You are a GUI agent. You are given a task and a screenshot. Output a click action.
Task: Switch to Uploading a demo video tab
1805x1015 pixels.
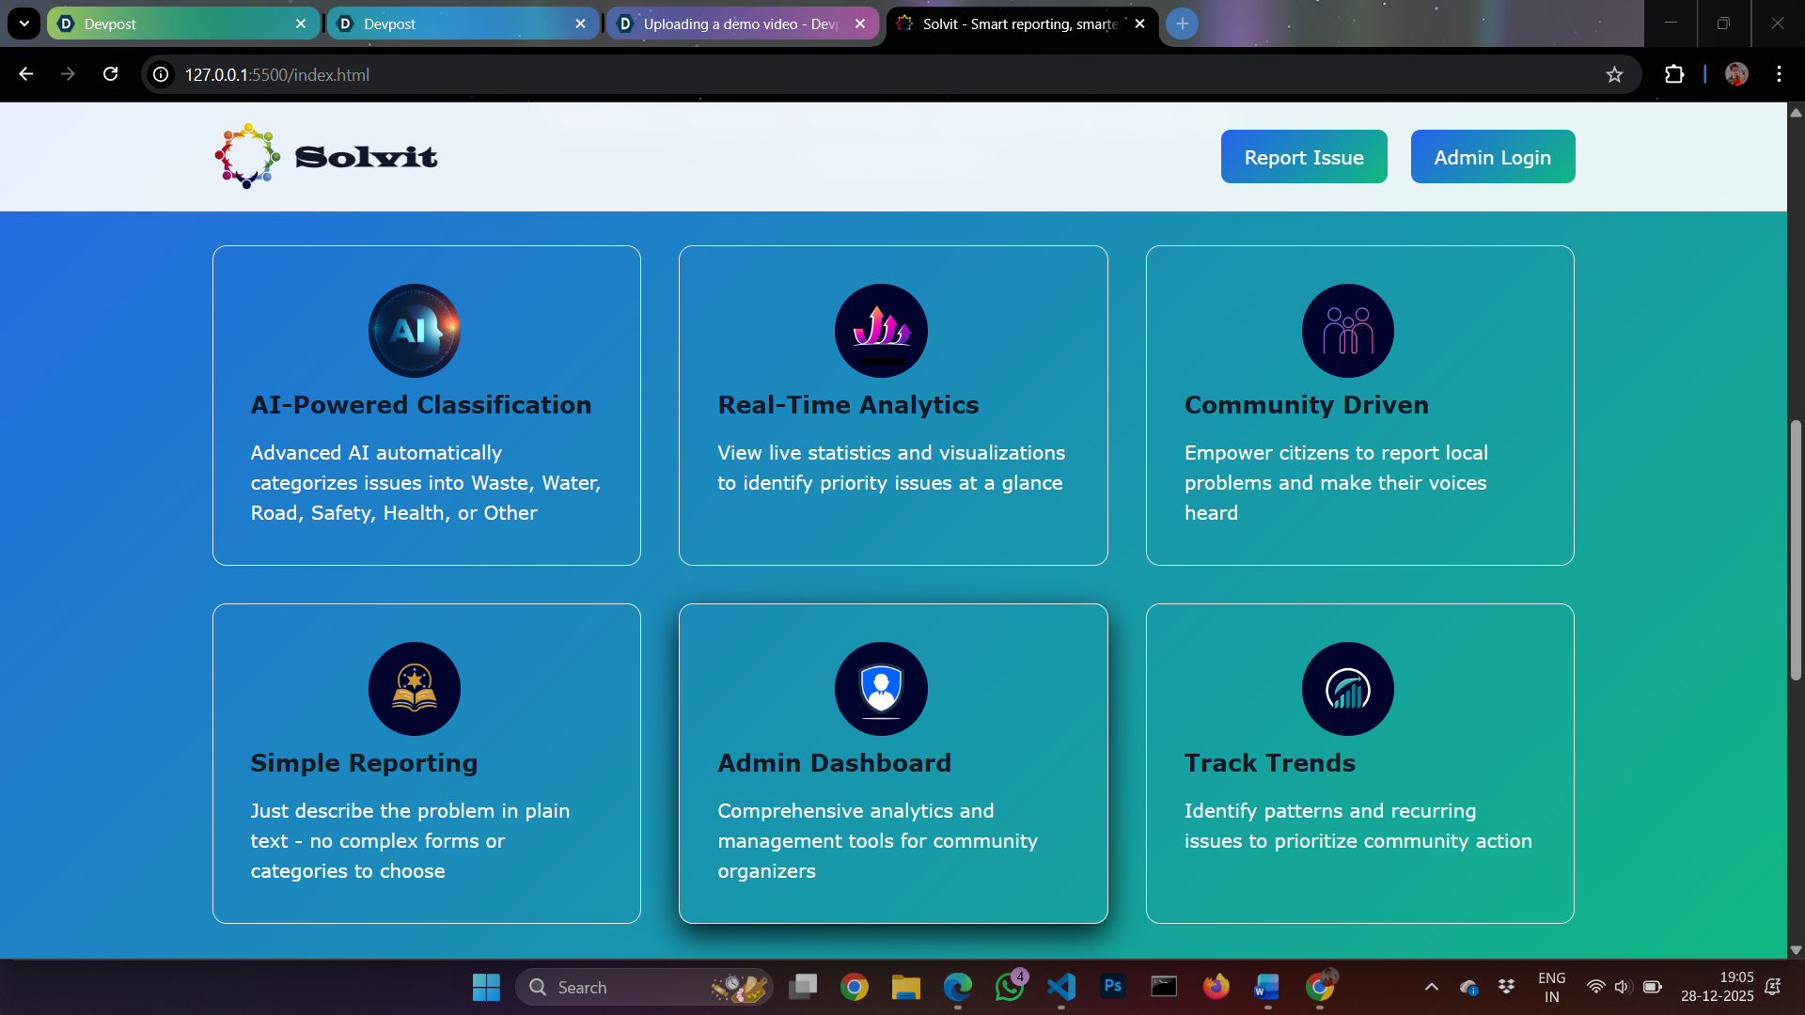(x=741, y=23)
